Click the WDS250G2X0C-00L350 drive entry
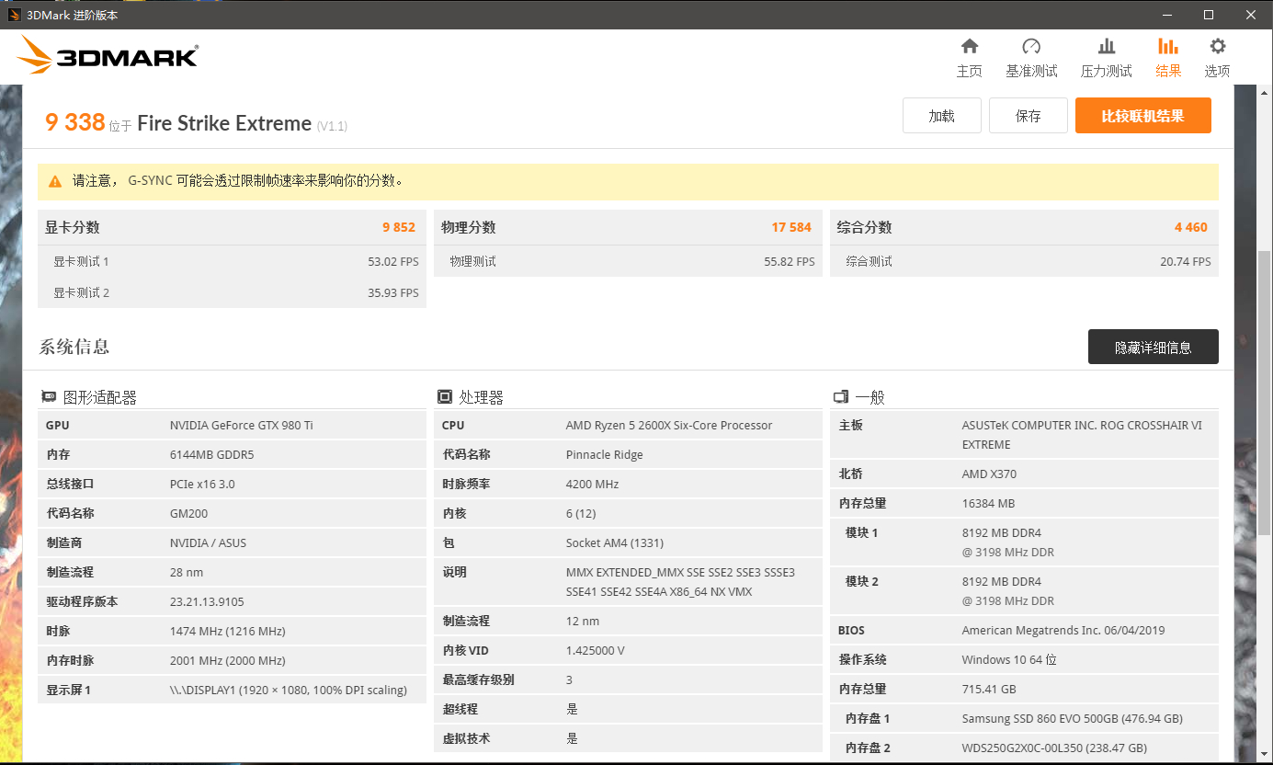This screenshot has width=1273, height=765. pyautogui.click(x=1055, y=748)
